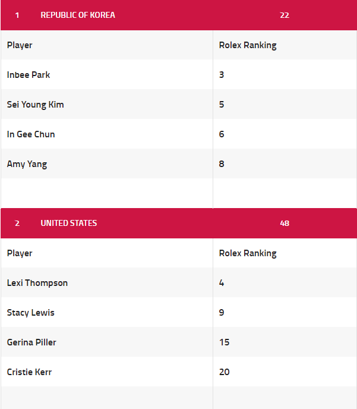This screenshot has height=409, width=357.
Task: Select Gerina Piller from United States team
Action: point(31,342)
